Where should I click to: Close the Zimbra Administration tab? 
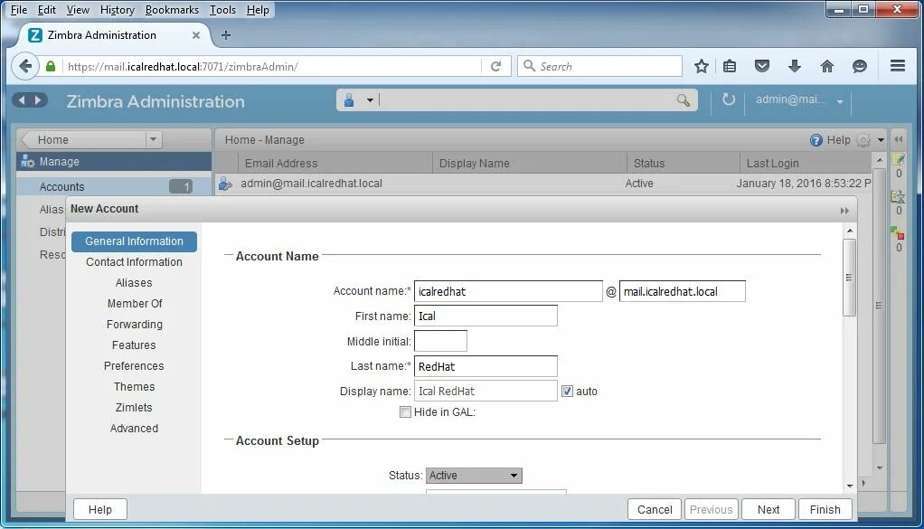(196, 35)
